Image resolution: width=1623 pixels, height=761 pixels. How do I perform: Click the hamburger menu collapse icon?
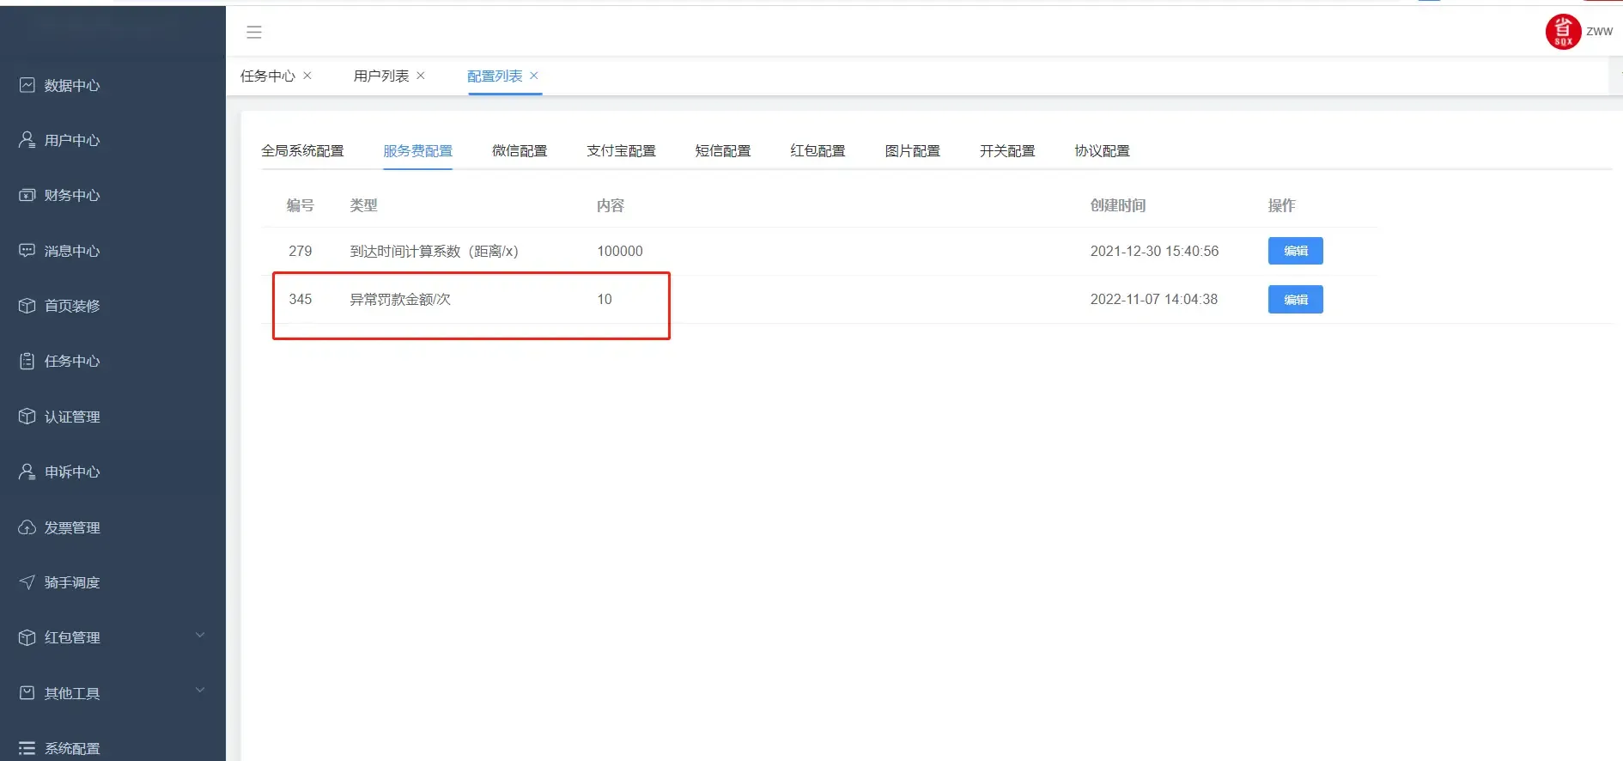coord(254,33)
